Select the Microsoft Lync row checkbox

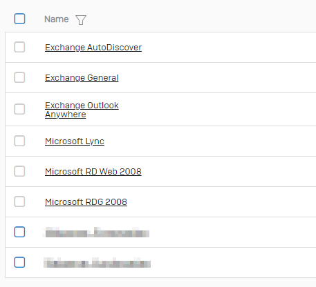tap(19, 141)
